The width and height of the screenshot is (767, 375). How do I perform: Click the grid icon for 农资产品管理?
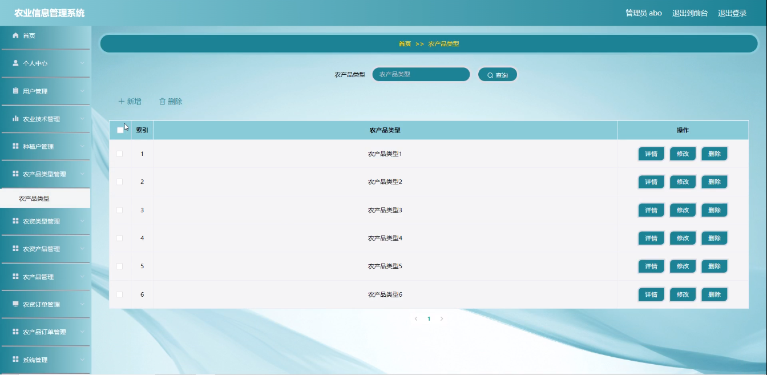point(16,248)
